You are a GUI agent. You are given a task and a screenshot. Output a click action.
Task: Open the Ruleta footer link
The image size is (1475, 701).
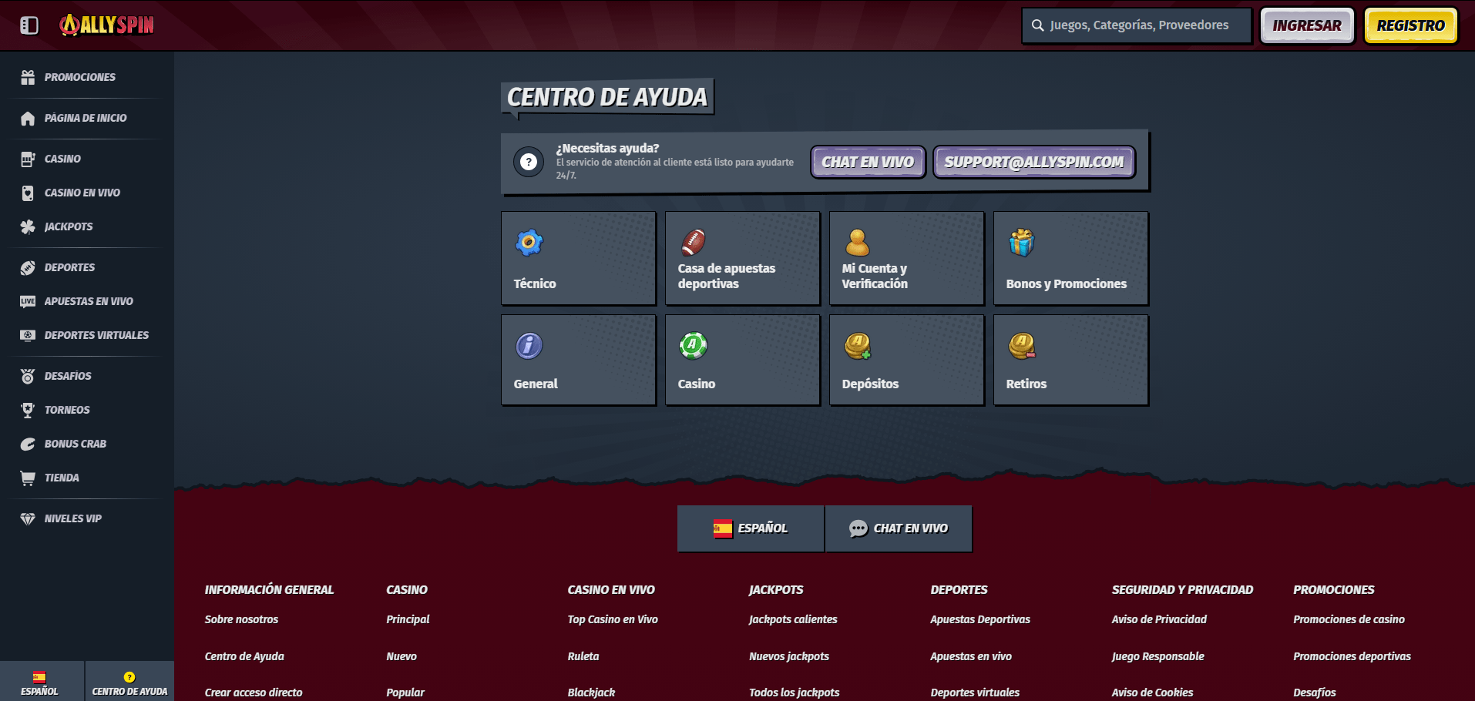[583, 656]
